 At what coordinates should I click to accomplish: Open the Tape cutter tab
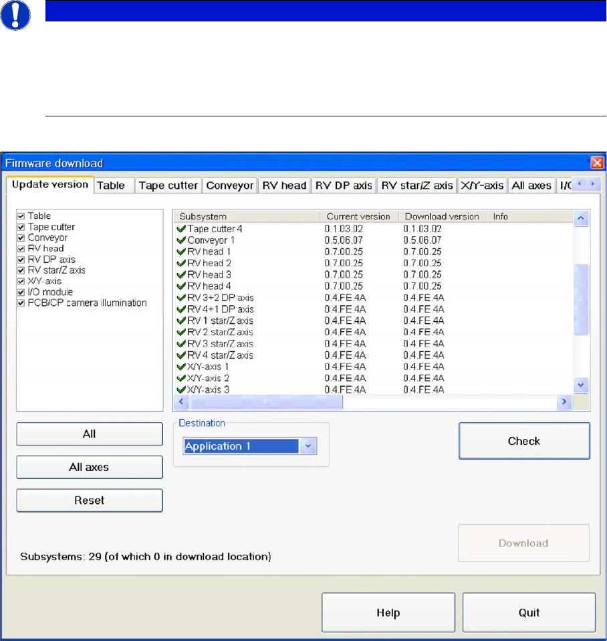click(168, 185)
